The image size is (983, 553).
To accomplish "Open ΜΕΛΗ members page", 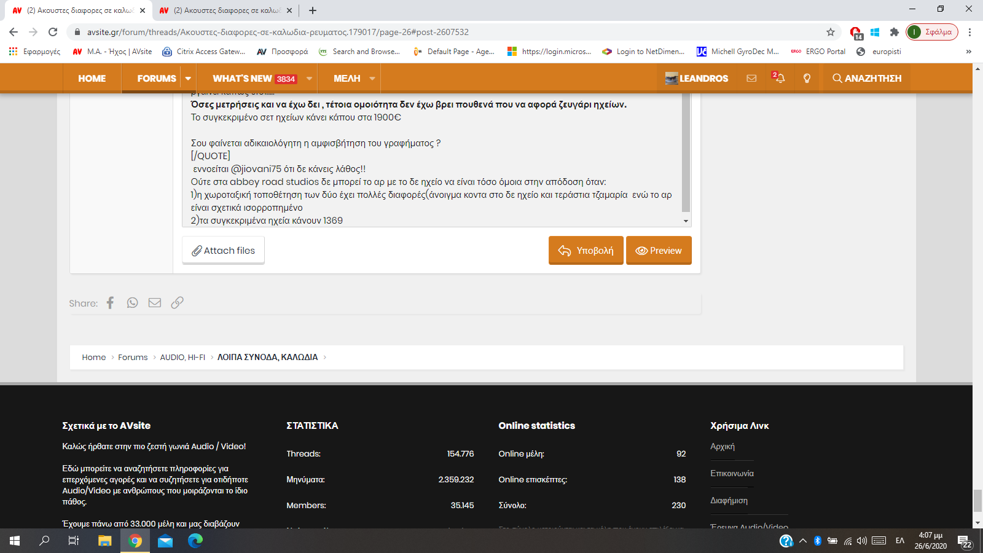I will pos(347,78).
